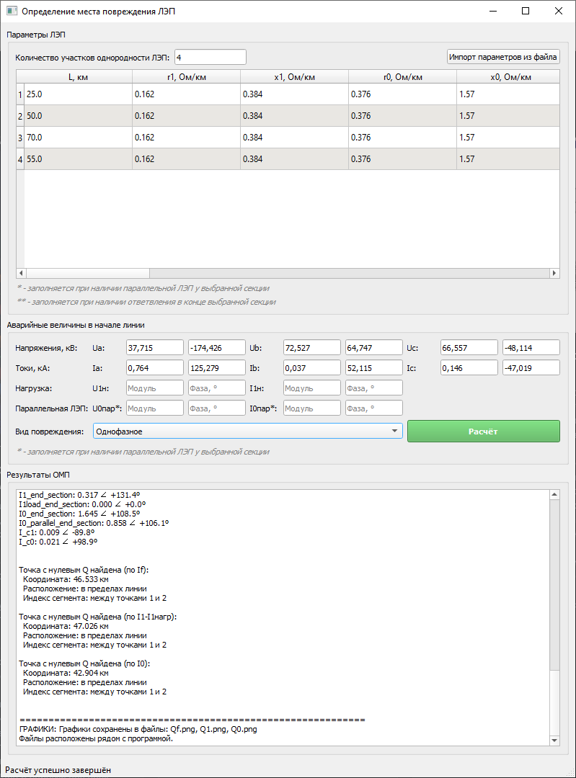
Task: Click the Ua magnitude field 37,715
Action: pos(155,348)
